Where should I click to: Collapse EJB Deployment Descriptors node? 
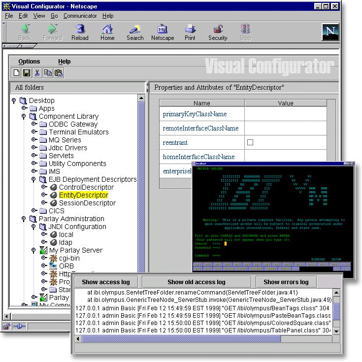(33, 179)
